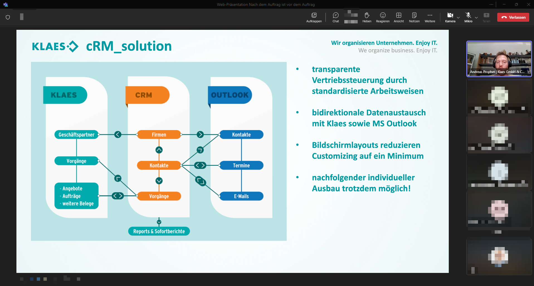Screen dimensions: 534x286
Task: Expand the Kamera options arrow
Action: 458,18
